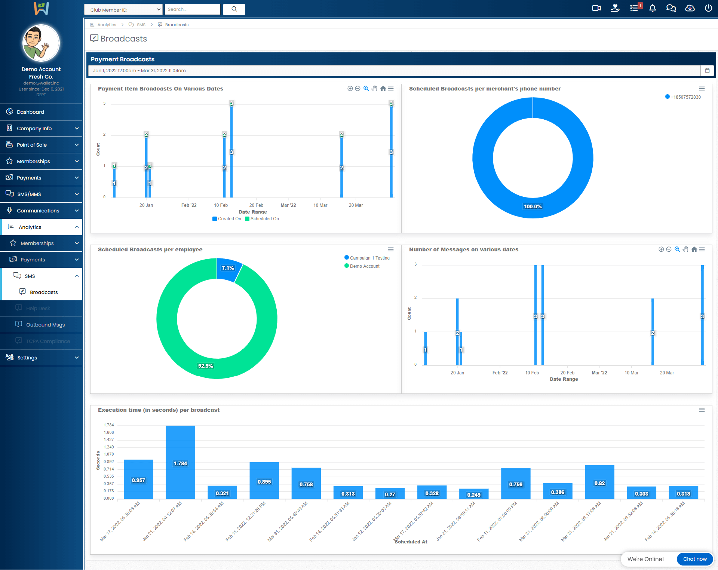Reset zoom with home icon on Messages chart
718x570 pixels.
click(694, 249)
